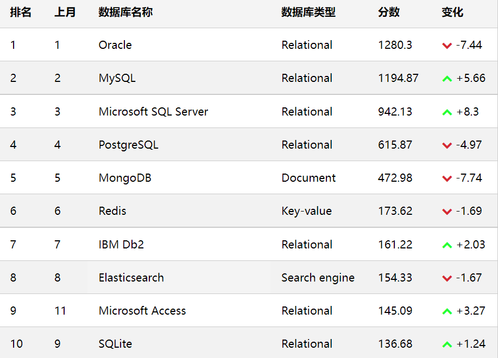Image resolution: width=498 pixels, height=358 pixels.
Task: Click the score 472.98
Action: click(x=395, y=178)
